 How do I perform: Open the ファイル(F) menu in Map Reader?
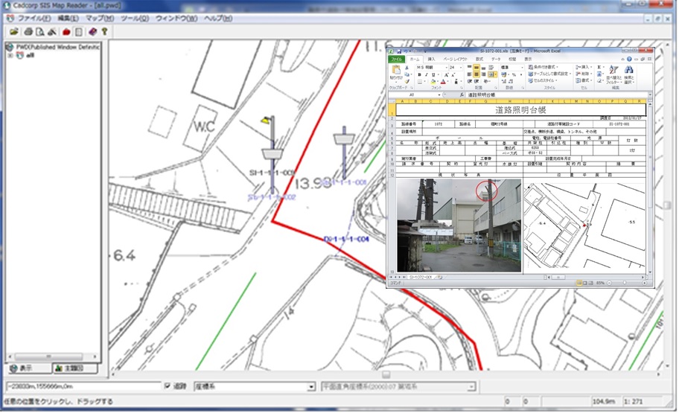[34, 18]
